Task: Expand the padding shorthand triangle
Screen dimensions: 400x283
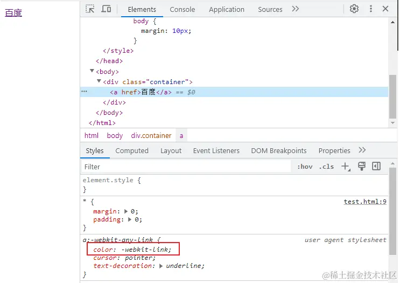Action: [x=130, y=219]
